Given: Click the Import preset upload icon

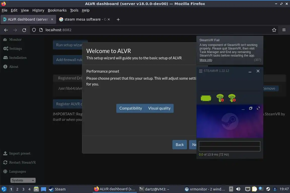Looking at the screenshot, I should 5,153.
